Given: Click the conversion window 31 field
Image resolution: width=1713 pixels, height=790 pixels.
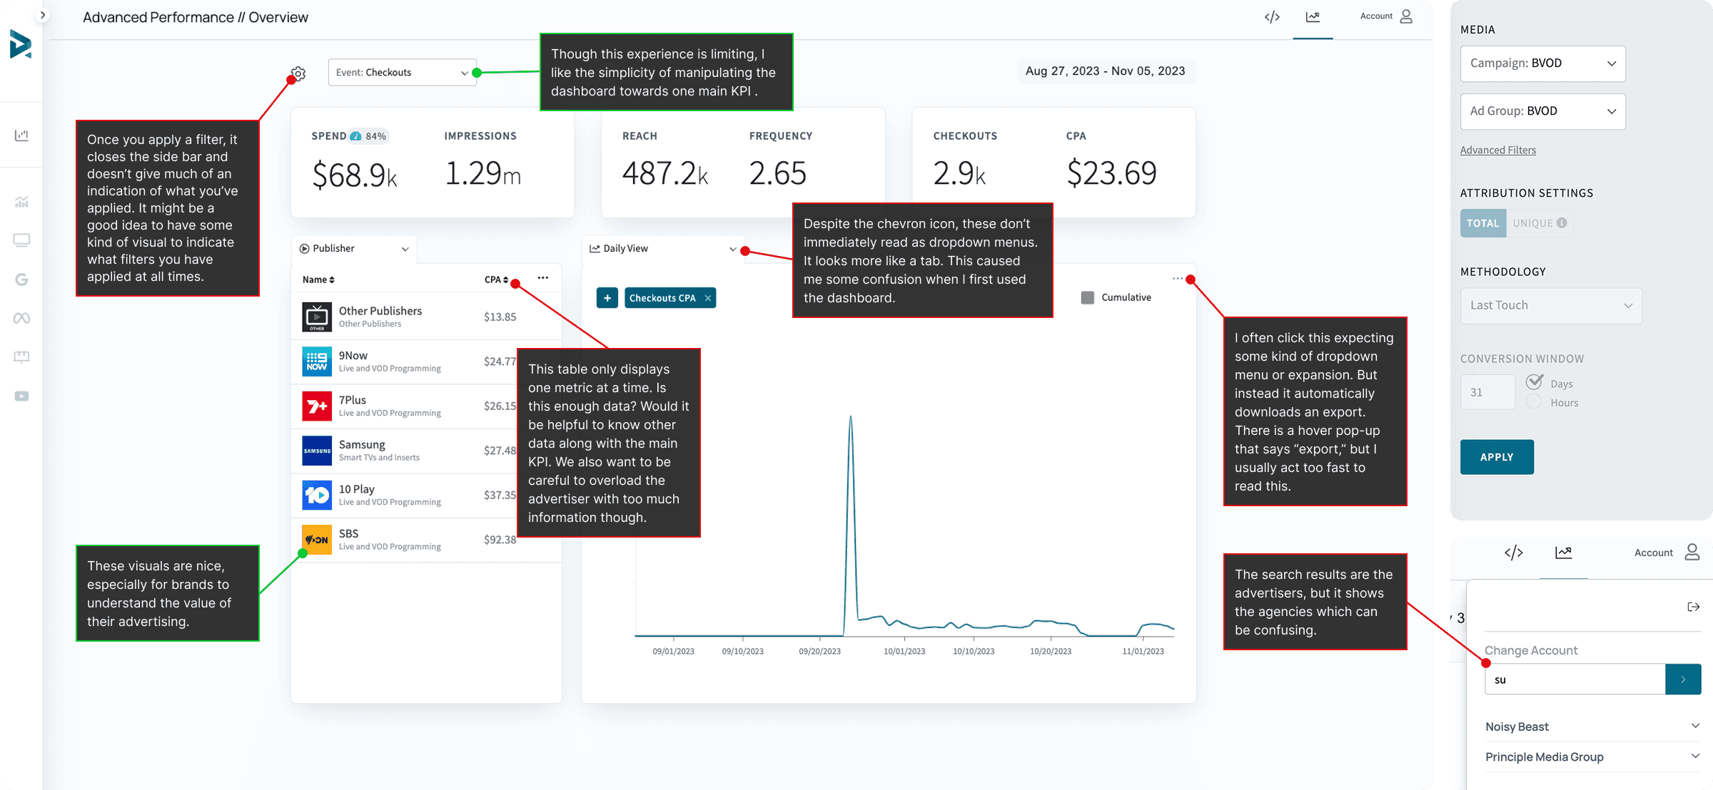Looking at the screenshot, I should tap(1487, 392).
